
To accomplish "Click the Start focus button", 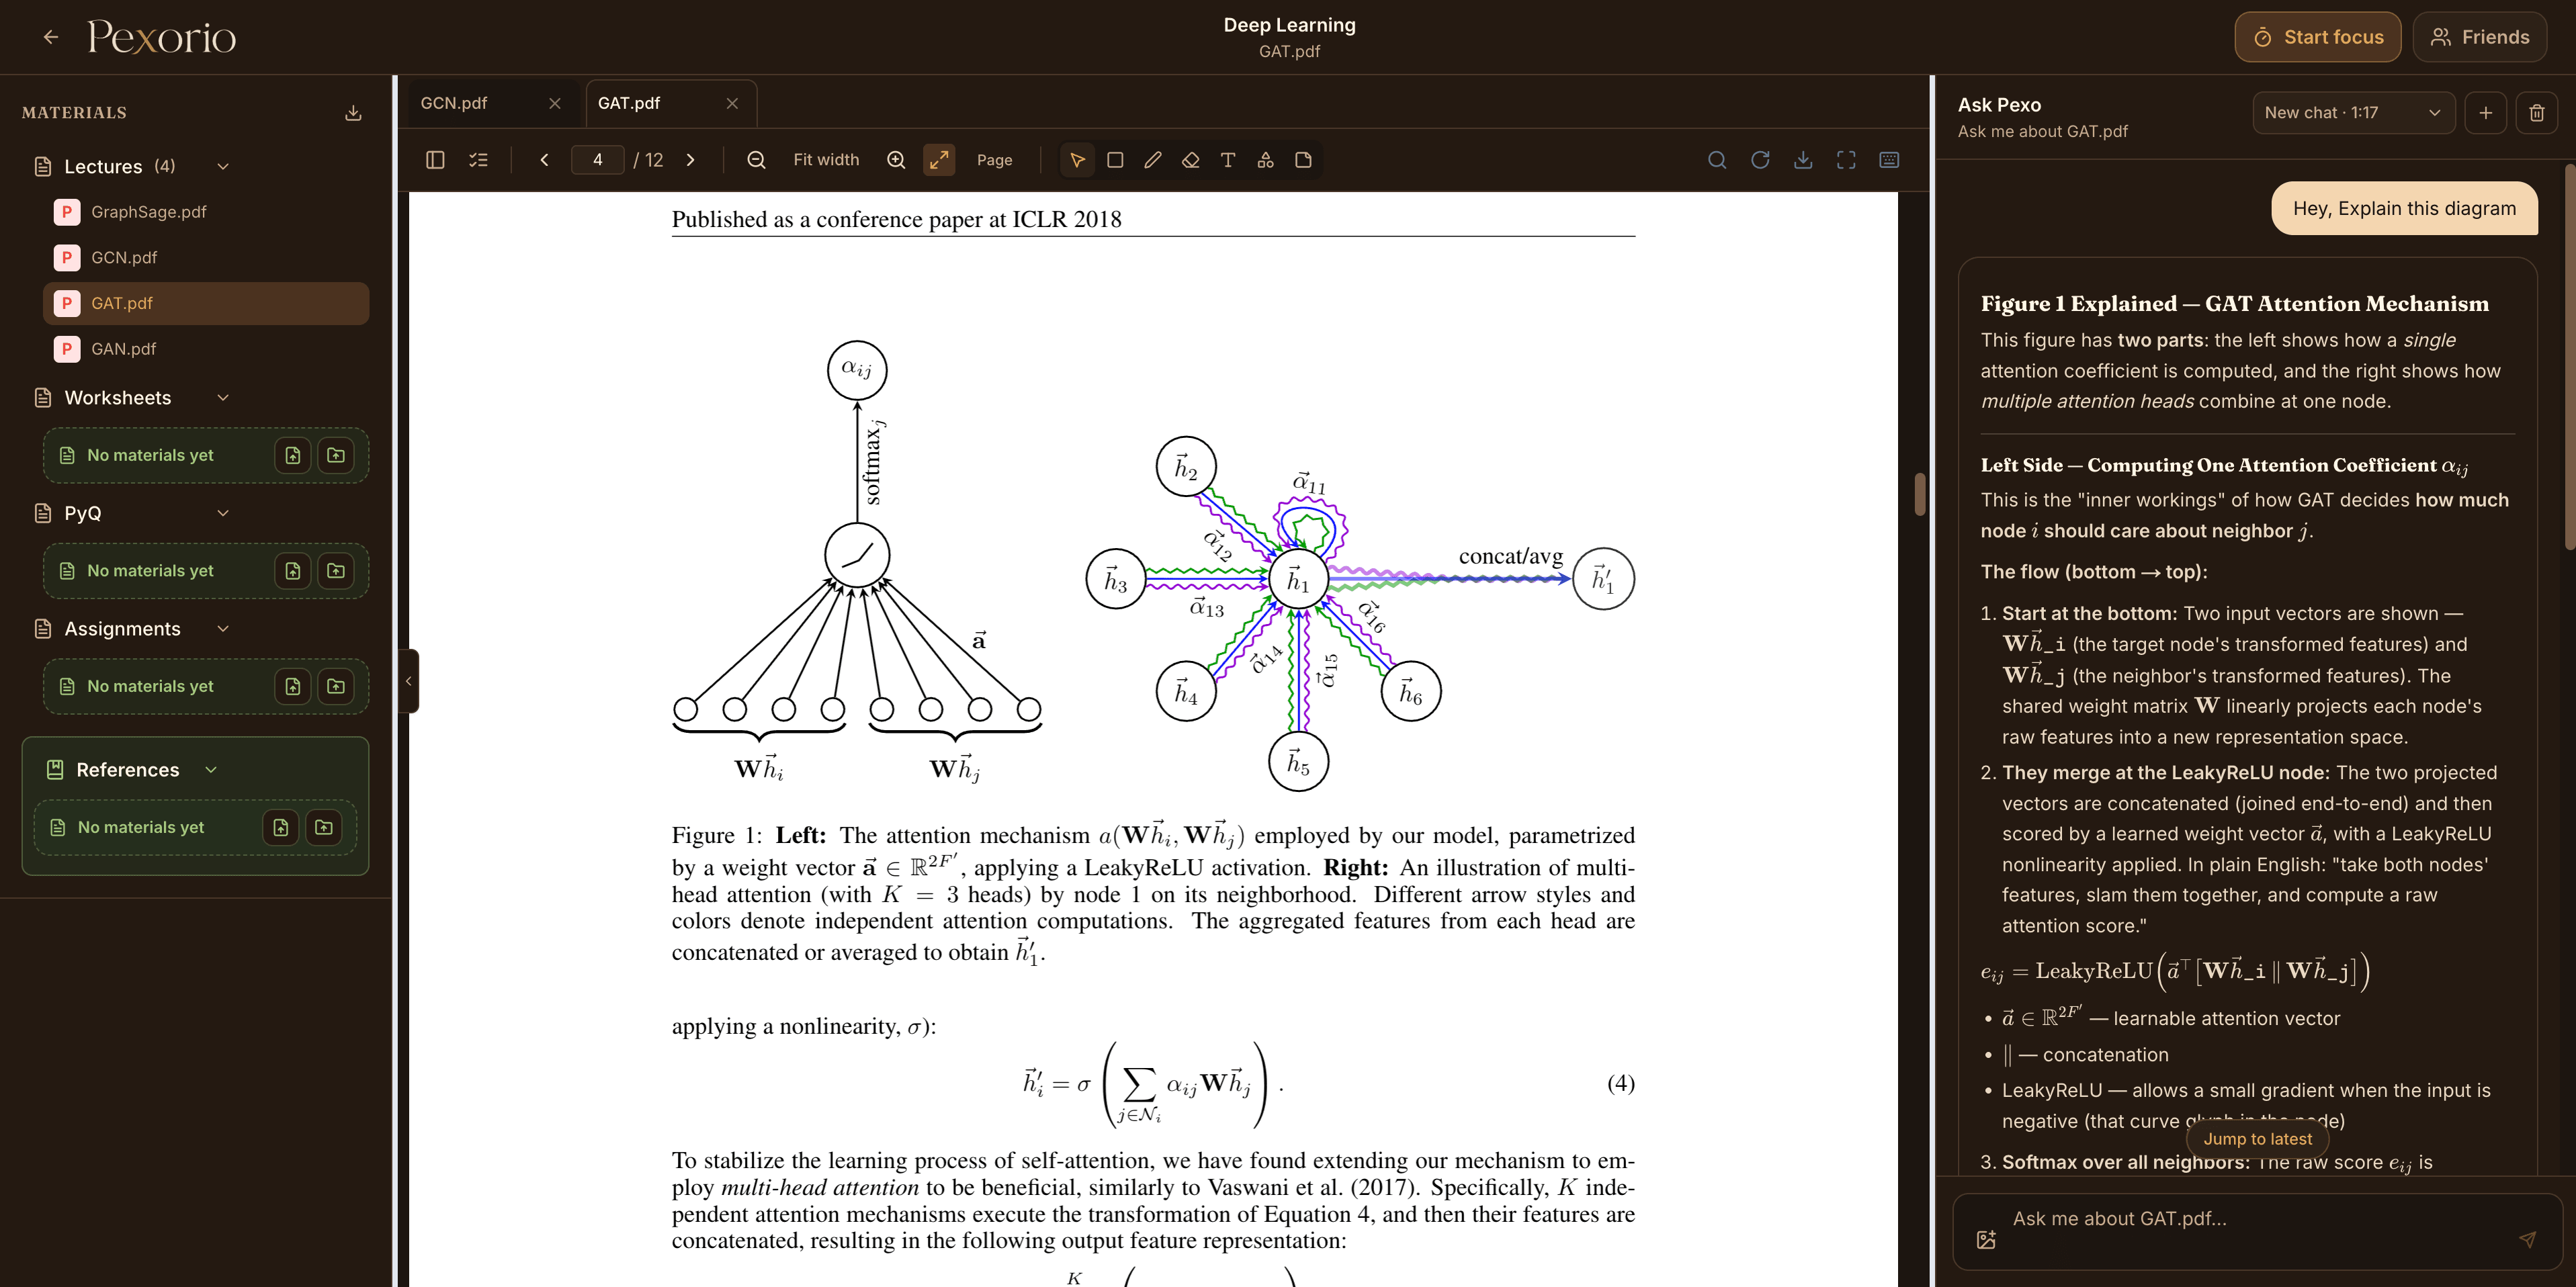I will click(2318, 37).
